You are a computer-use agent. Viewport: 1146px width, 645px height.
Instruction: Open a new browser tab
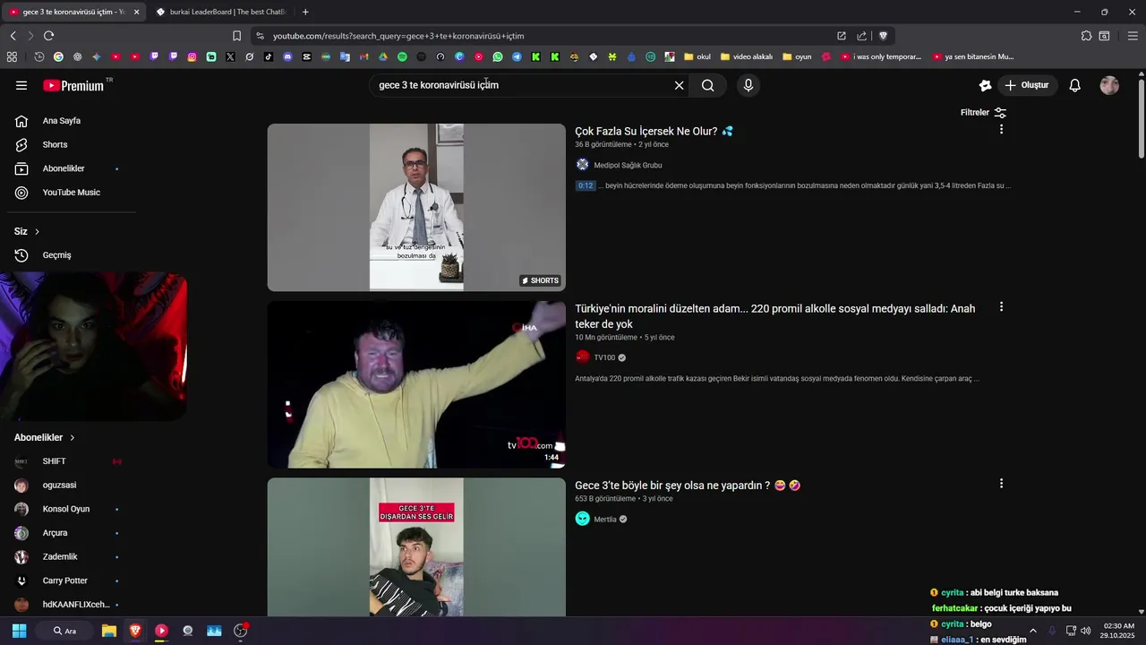pos(305,12)
